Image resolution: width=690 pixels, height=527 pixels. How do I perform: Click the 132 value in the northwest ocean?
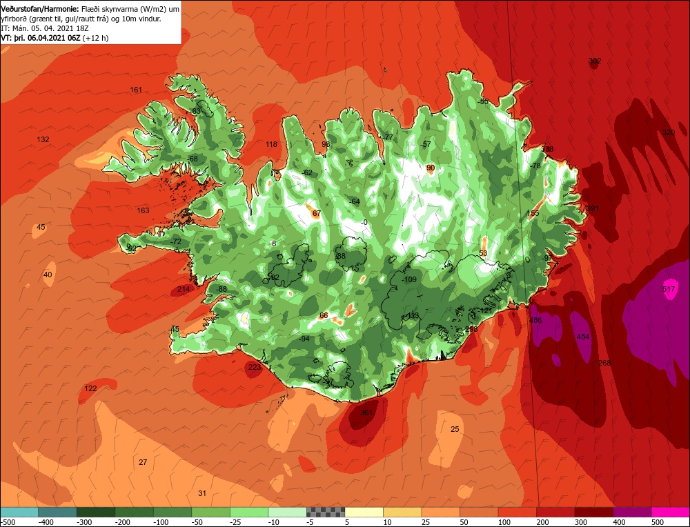point(43,139)
